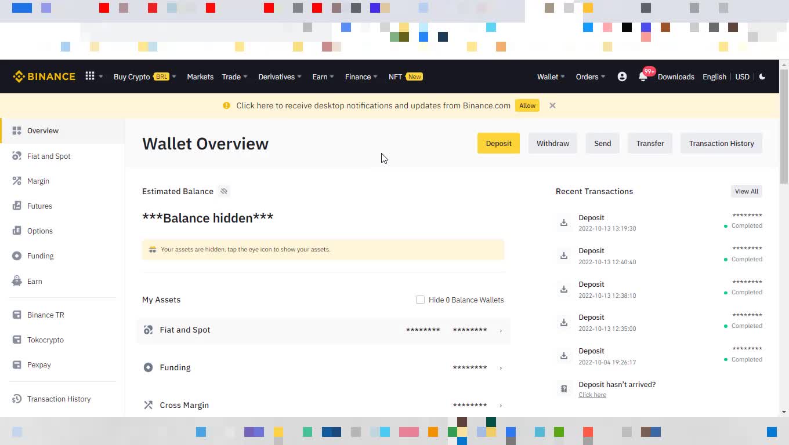Open the notifications bell icon
Screen dimensions: 789x445
point(643,76)
